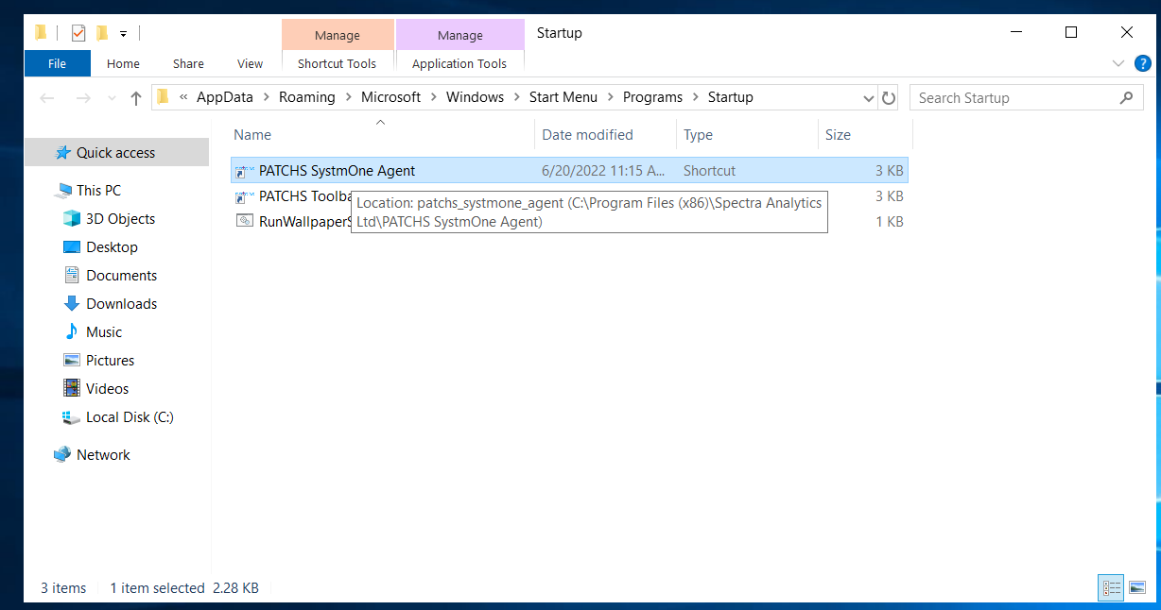Click the AppData breadcrumb
The image size is (1161, 610).
point(225,97)
